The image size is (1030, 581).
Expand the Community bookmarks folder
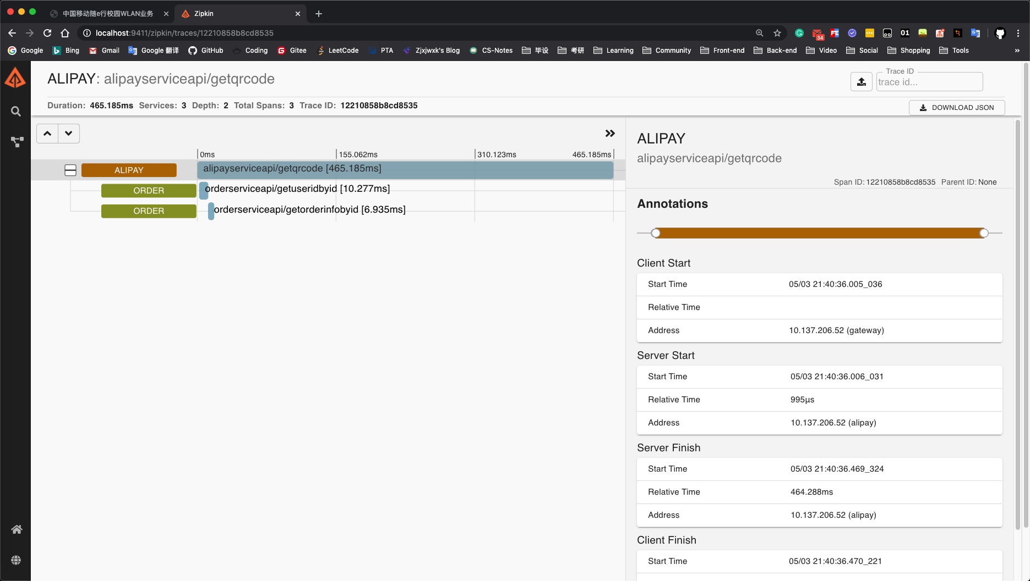667,50
